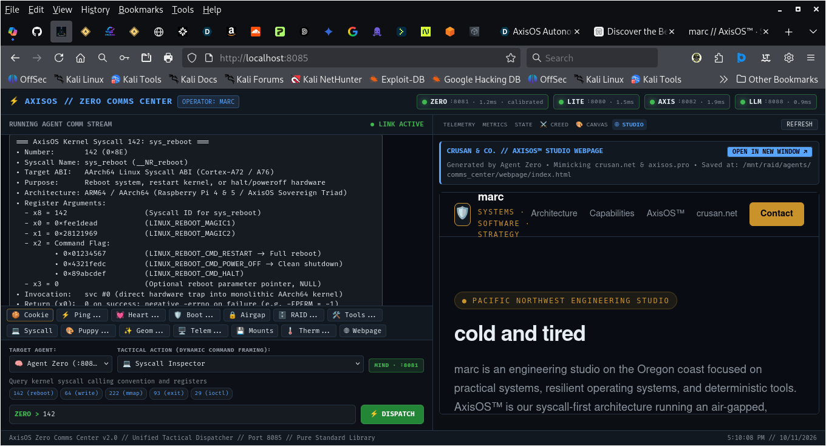Open Other Bookmarks folder
The height and width of the screenshot is (446, 826).
coord(777,80)
